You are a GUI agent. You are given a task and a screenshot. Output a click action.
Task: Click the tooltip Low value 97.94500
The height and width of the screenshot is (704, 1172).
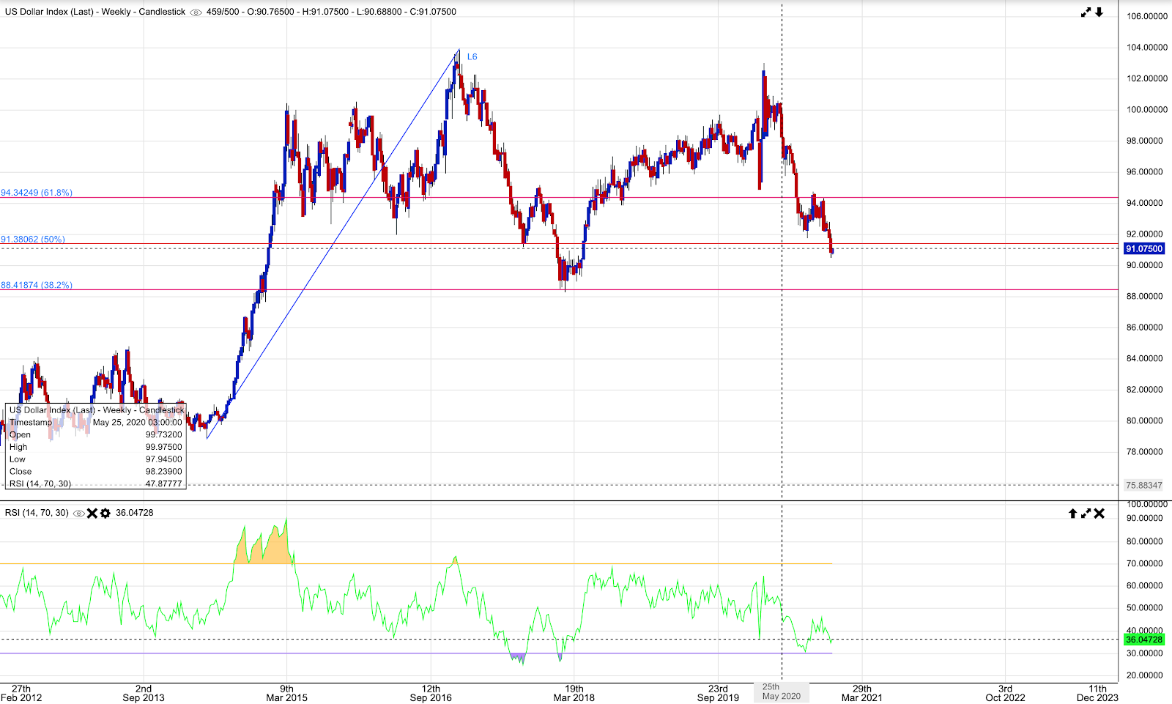click(164, 459)
